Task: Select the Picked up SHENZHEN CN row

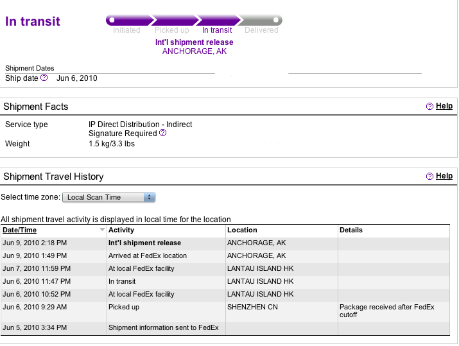Action: coord(225,311)
